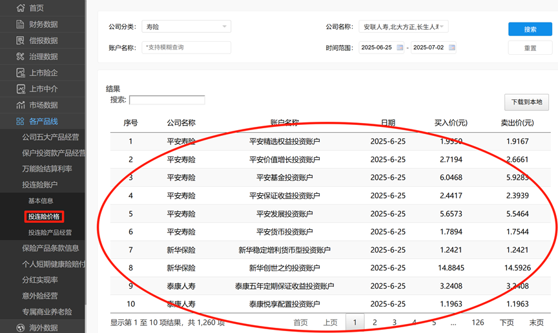Open the start date calendar icon
The height and width of the screenshot is (333, 558).
(400, 48)
